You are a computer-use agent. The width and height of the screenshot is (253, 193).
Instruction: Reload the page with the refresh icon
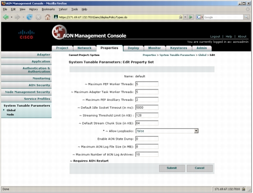[29, 17]
